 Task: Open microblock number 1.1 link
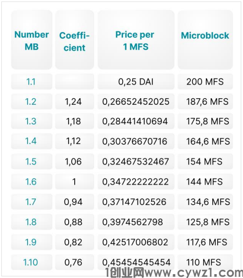click(x=31, y=82)
